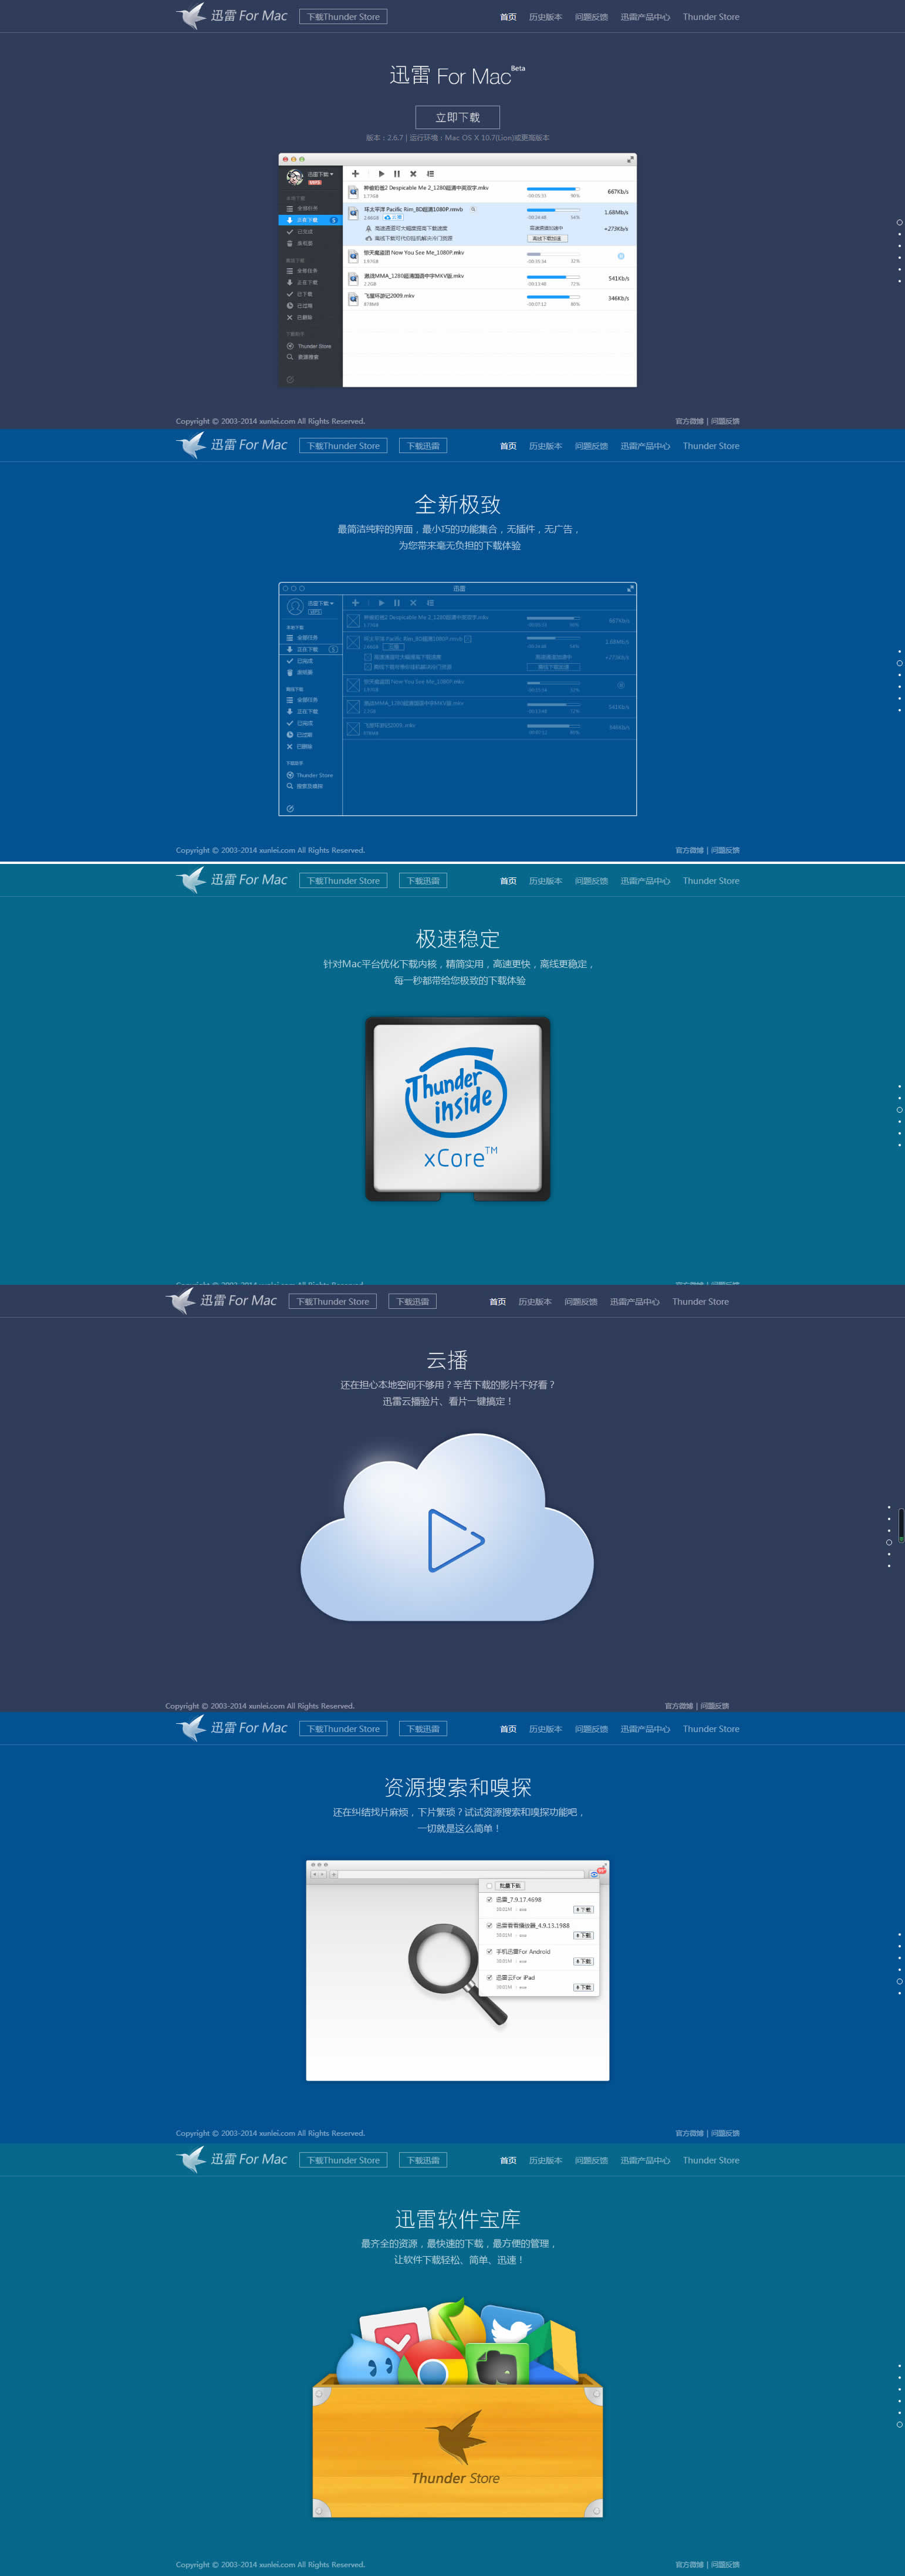
Task: Select 问题反馈 in the topmost navigation bar
Action: tap(591, 17)
